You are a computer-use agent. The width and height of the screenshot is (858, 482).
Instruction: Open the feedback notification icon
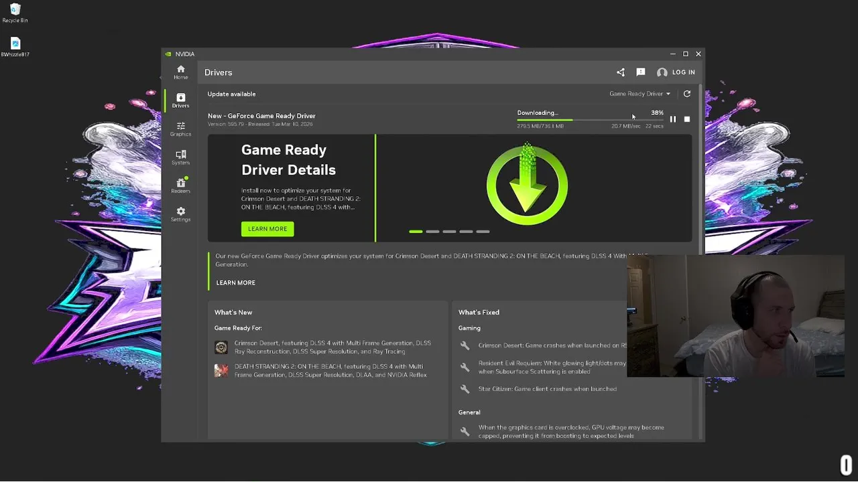click(x=641, y=72)
